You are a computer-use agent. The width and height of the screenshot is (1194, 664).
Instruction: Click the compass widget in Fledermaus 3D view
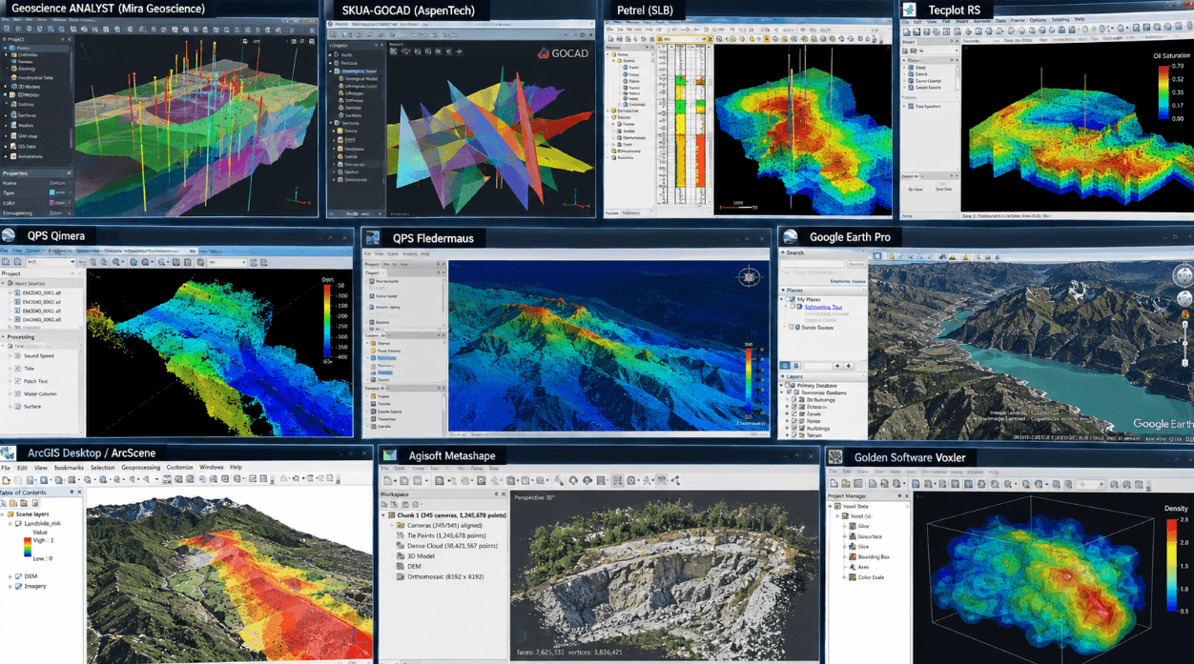pyautogui.click(x=749, y=277)
